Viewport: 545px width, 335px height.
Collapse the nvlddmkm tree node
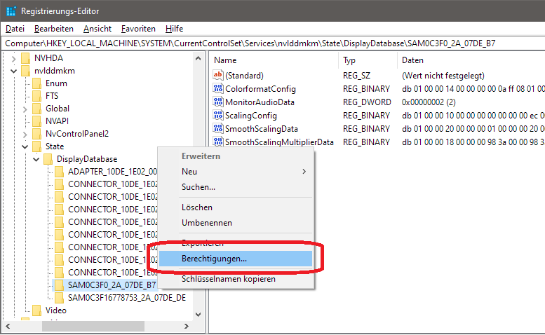[15, 71]
